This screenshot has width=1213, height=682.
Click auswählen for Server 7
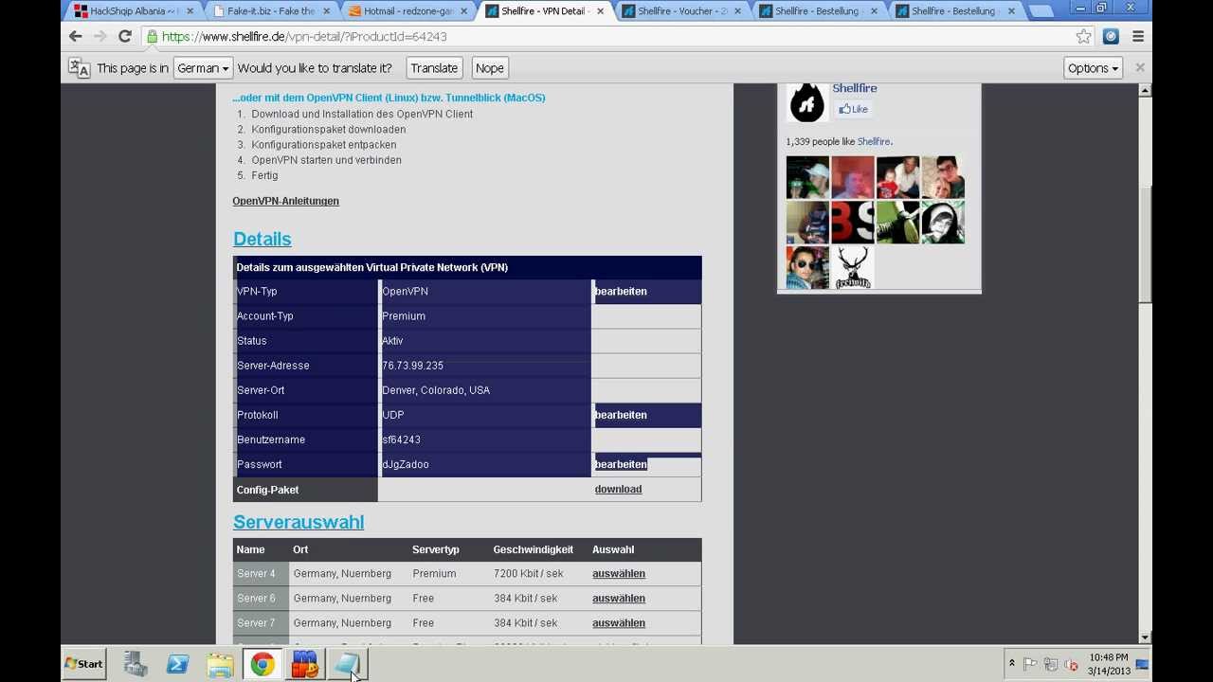click(619, 622)
